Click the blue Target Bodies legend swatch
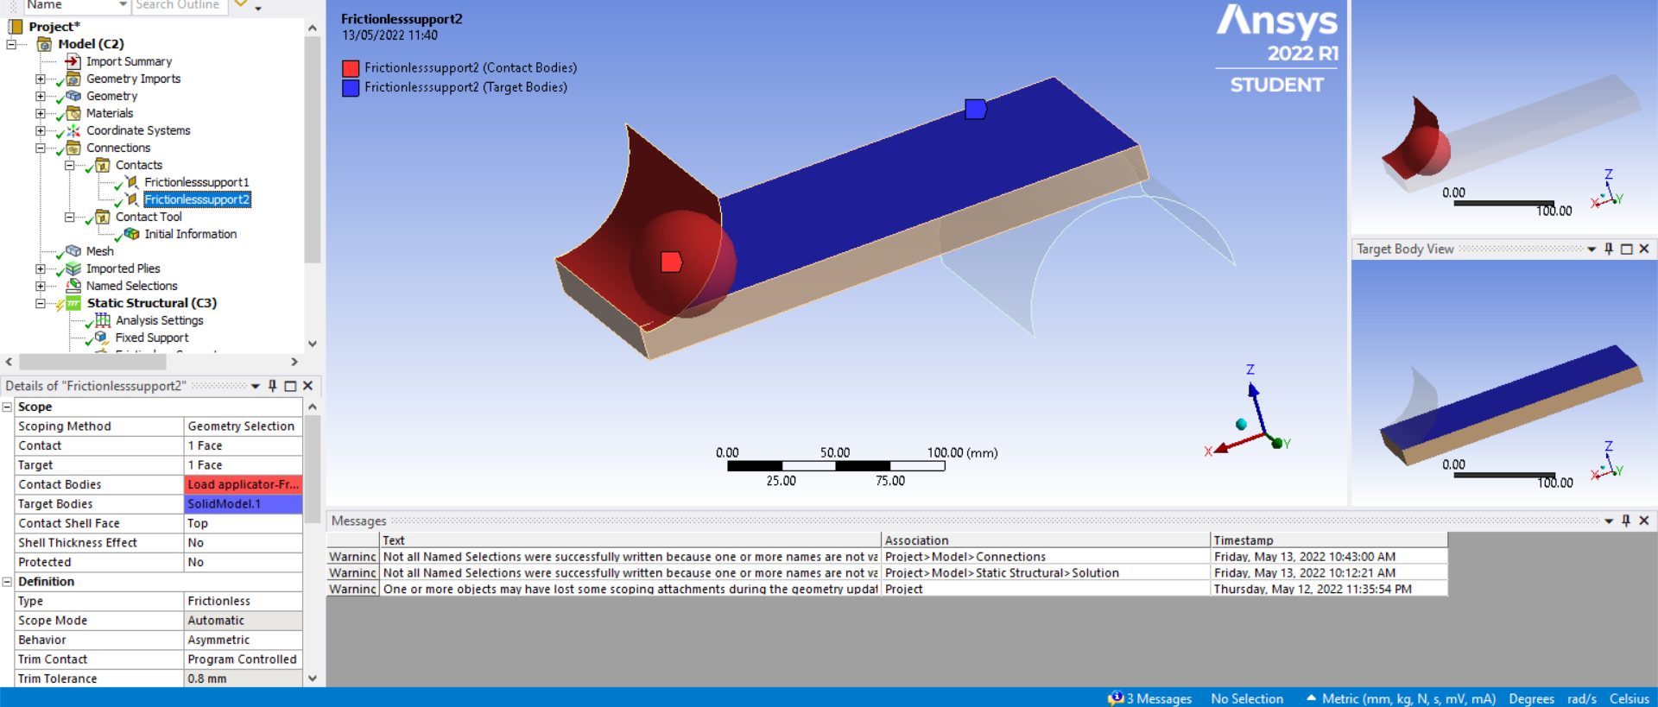 pyautogui.click(x=351, y=88)
